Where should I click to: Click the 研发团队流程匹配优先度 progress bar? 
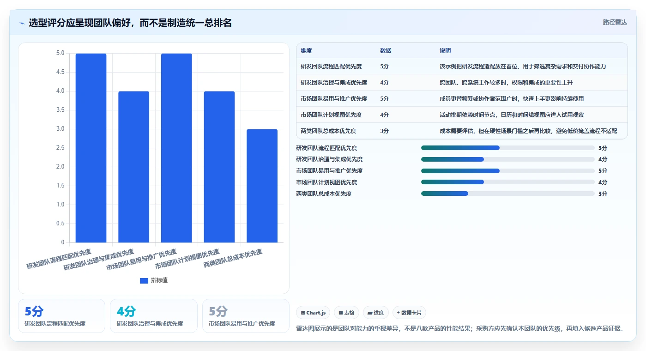[x=508, y=148]
